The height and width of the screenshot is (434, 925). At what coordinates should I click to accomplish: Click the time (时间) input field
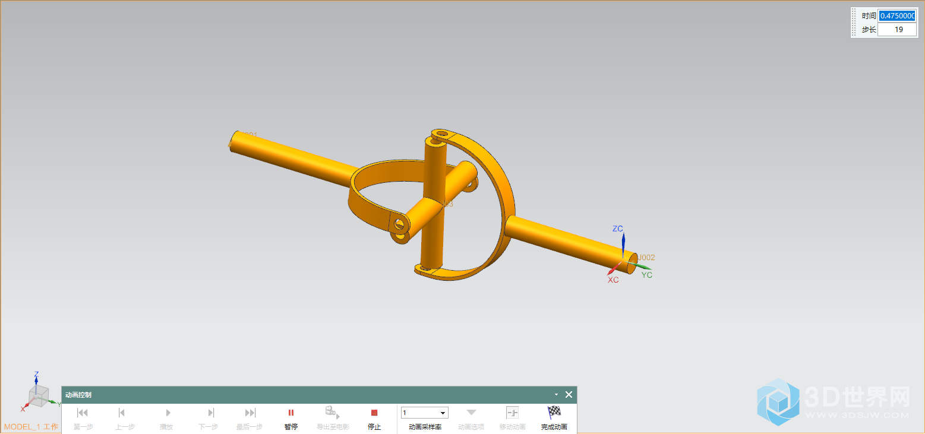pyautogui.click(x=897, y=16)
